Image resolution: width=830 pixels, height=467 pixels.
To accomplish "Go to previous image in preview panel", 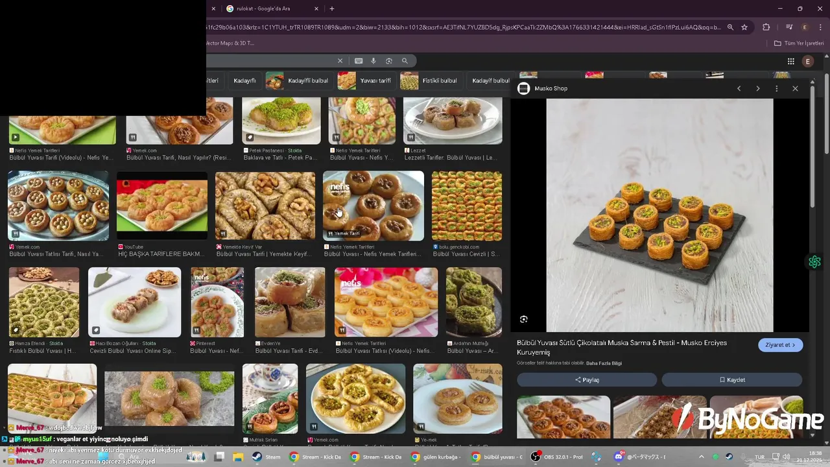I will 739,88.
